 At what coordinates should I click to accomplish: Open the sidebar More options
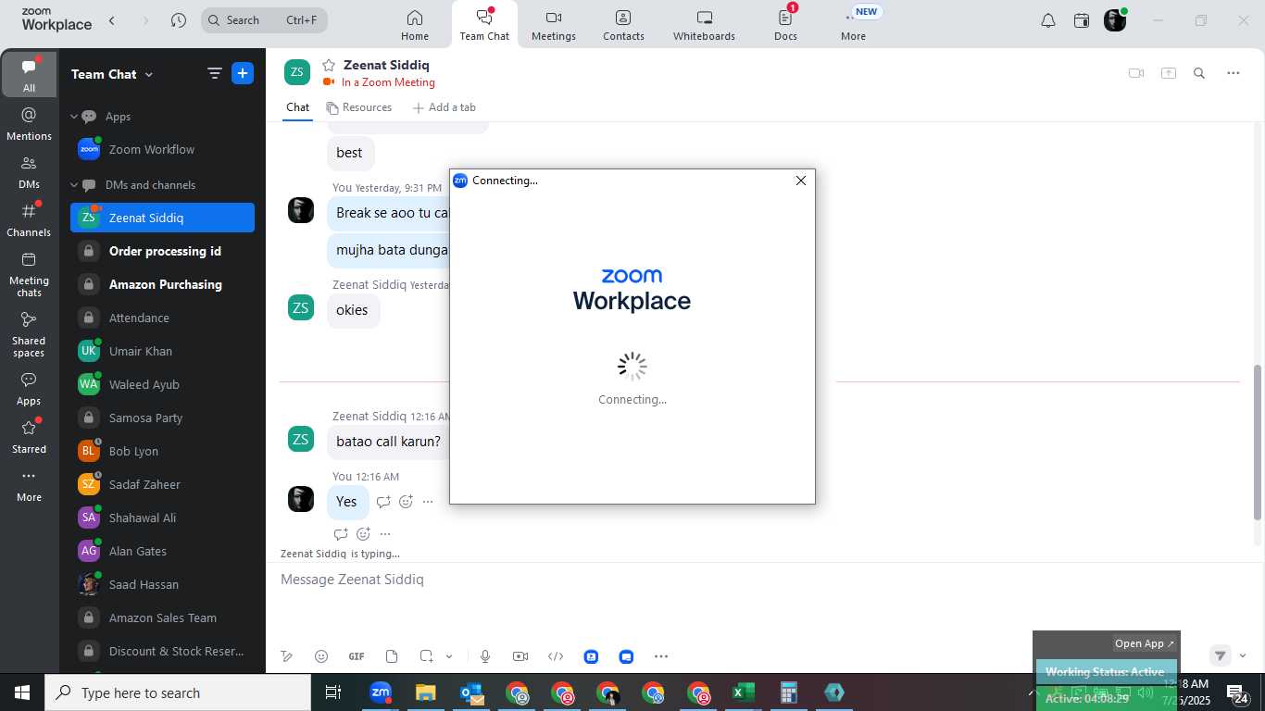click(x=29, y=485)
